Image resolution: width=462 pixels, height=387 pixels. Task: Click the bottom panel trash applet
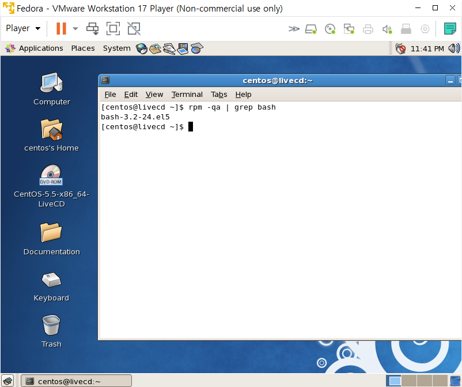point(456,381)
